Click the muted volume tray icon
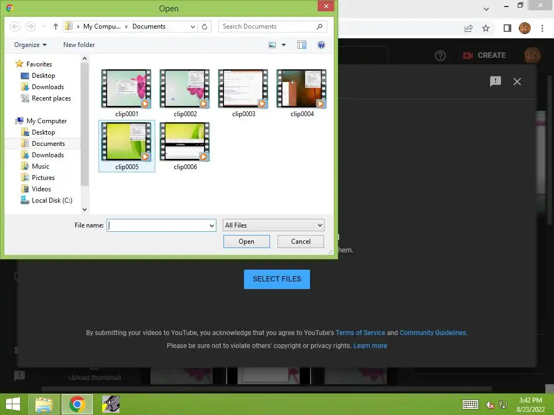Image resolution: width=554 pixels, height=415 pixels. pyautogui.click(x=489, y=405)
